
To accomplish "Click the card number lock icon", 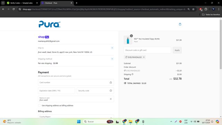I will click(111, 83).
